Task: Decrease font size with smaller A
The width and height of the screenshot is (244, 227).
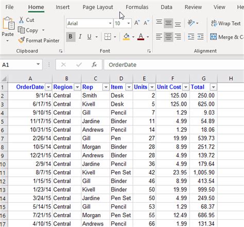Action: [146, 23]
